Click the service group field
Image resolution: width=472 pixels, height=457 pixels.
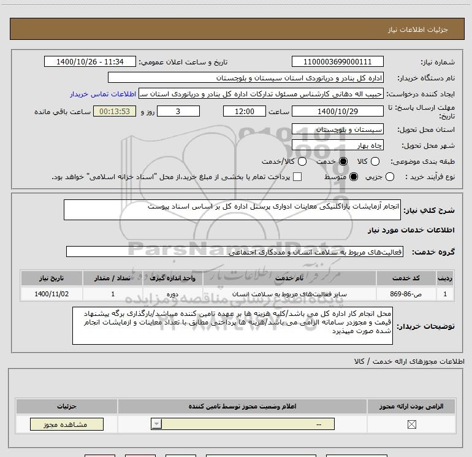coord(235,252)
